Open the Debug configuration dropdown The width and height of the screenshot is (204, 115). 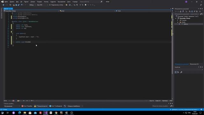point(33,5)
